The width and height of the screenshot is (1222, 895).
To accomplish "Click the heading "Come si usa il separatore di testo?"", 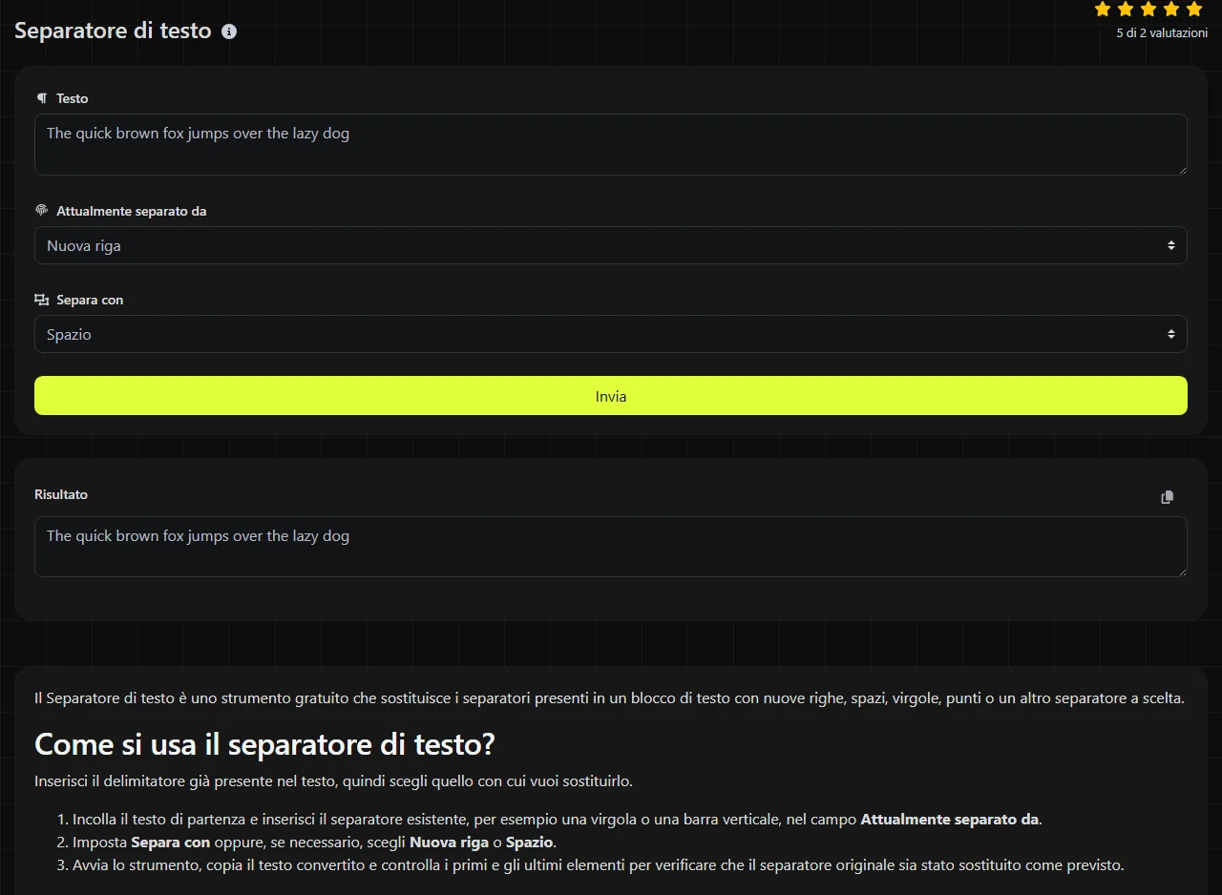I will (x=264, y=744).
